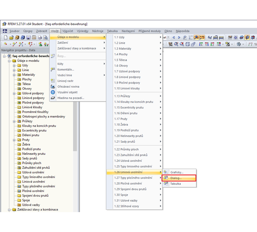Choose the Tabulka submenu option
This screenshot has height=232, width=257.
point(179,184)
